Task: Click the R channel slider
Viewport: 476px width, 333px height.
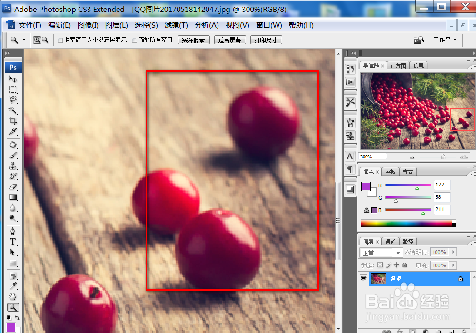Action: point(408,185)
